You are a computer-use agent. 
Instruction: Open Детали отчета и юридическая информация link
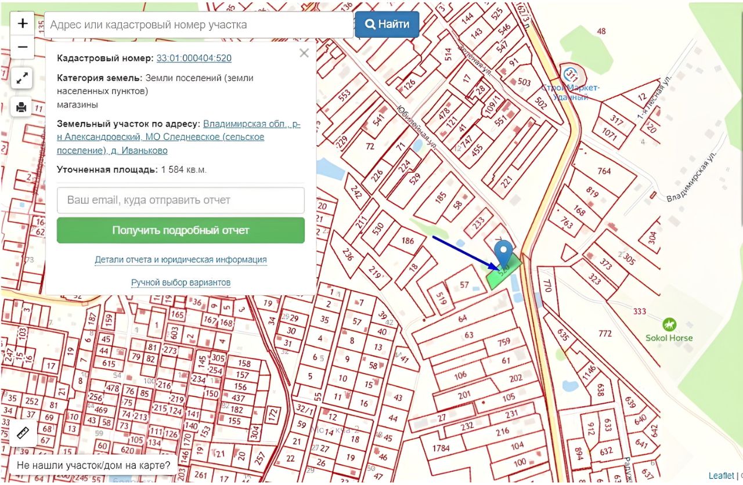point(181,260)
